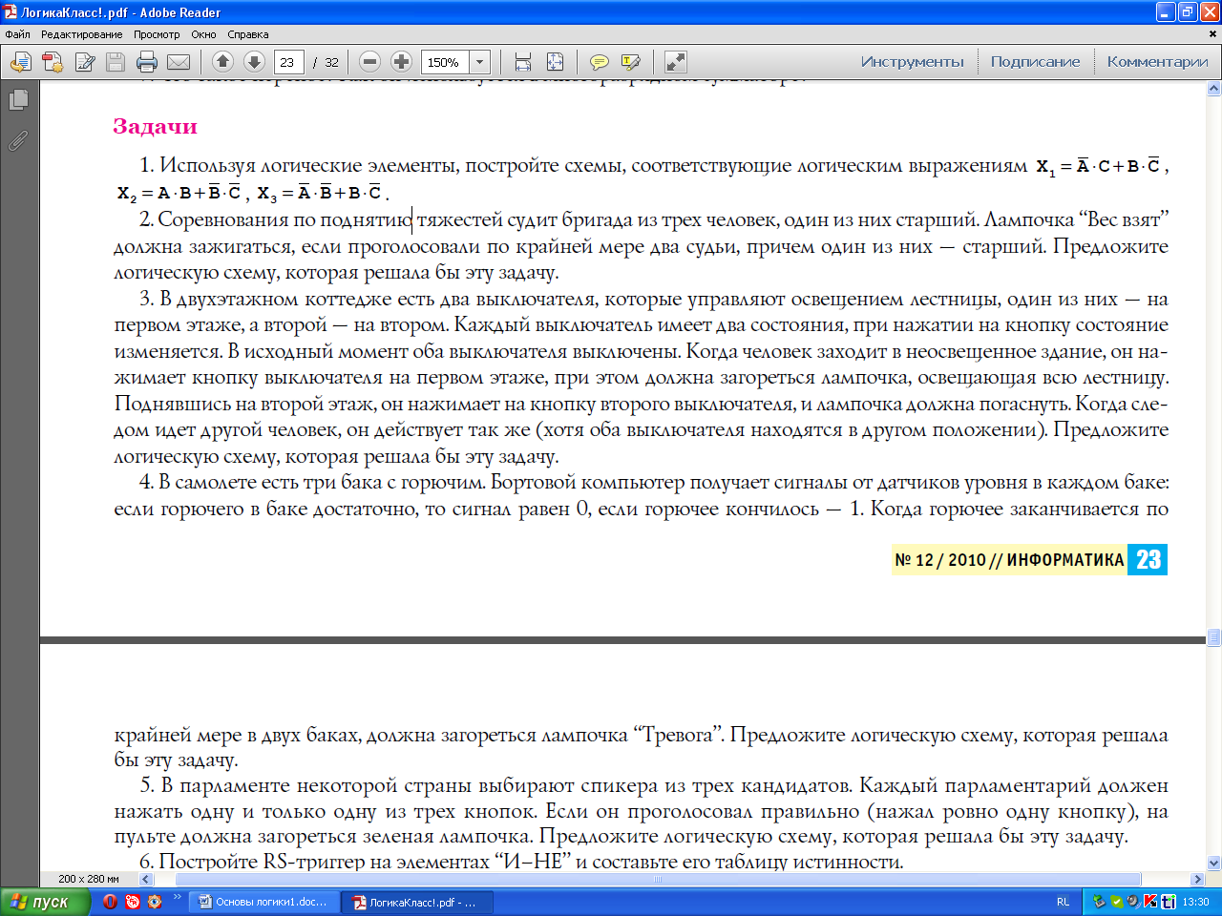Click the clock showing 13:30
The height and width of the screenshot is (916, 1222).
coord(1195,902)
